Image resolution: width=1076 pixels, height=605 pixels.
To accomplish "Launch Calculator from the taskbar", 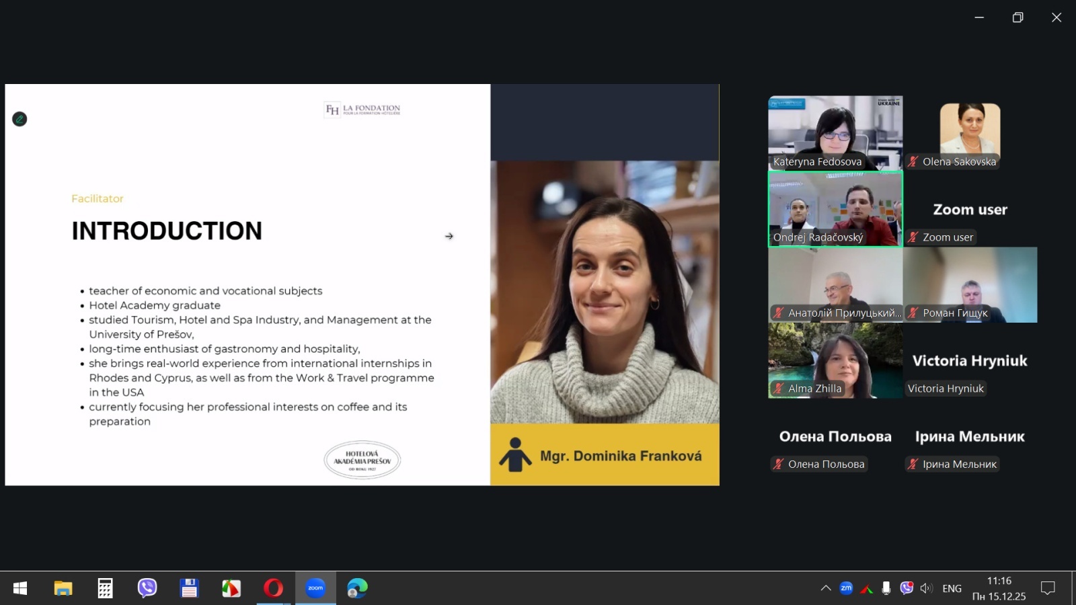I will pos(105,588).
